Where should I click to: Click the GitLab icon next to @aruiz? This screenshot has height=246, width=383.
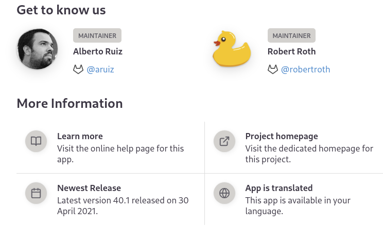pos(78,69)
